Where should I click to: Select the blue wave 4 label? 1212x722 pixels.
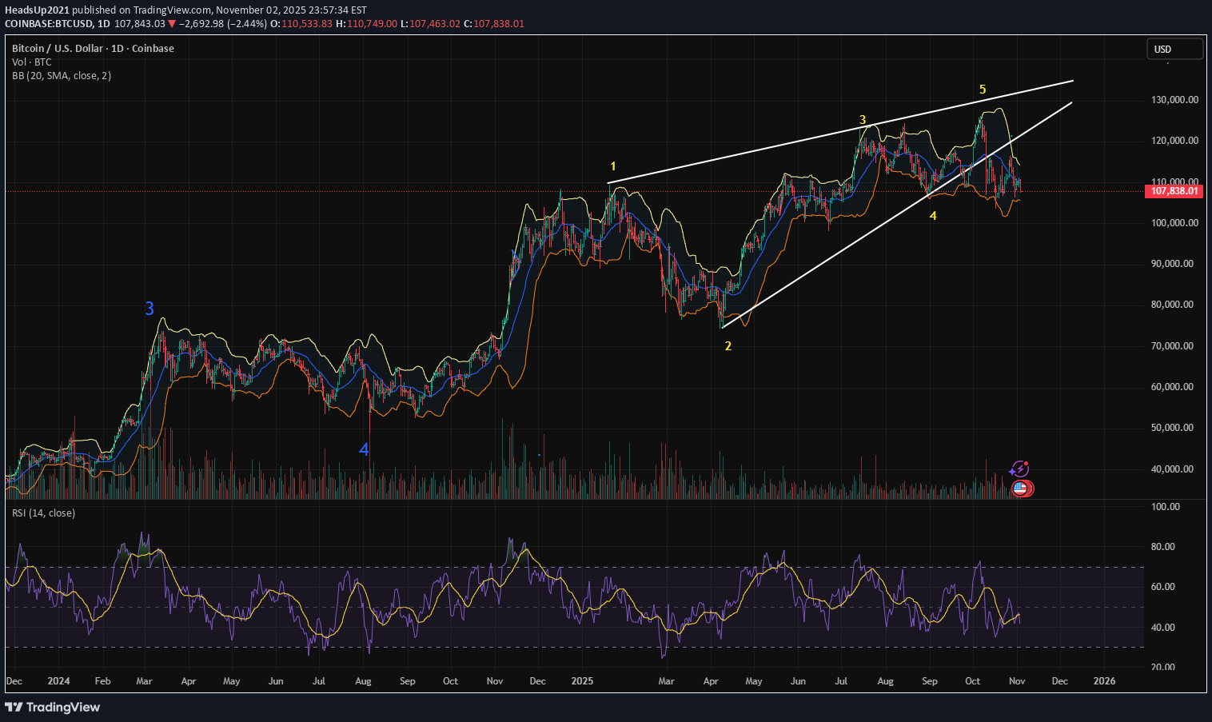click(364, 449)
